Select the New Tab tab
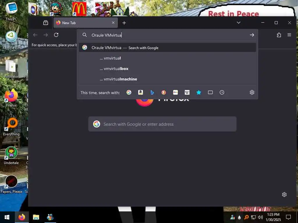 click(x=86, y=23)
